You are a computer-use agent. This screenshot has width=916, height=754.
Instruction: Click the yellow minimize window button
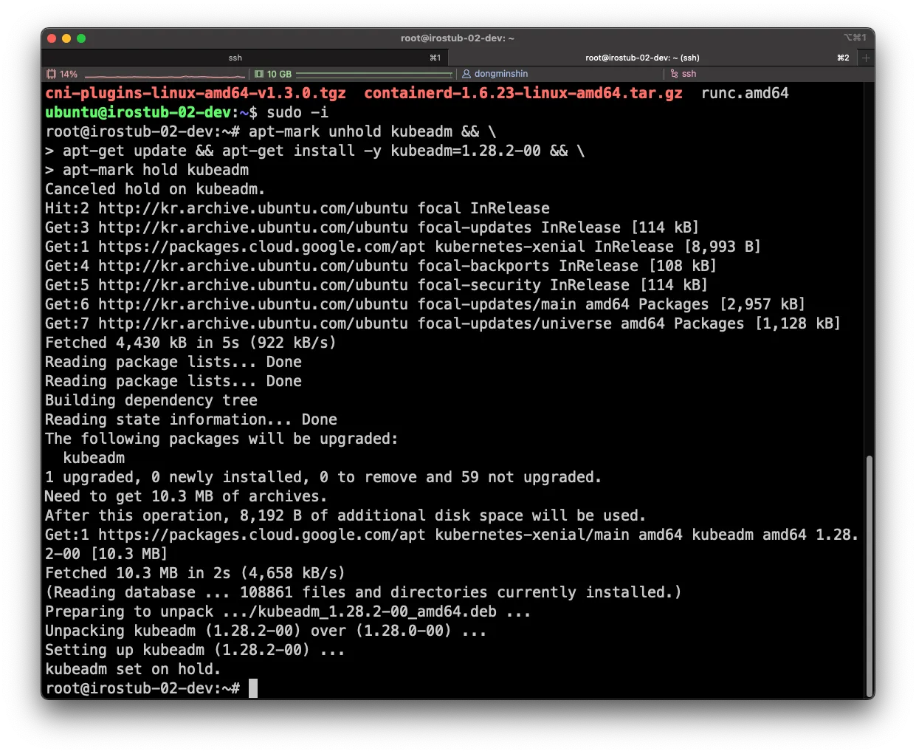pos(66,38)
